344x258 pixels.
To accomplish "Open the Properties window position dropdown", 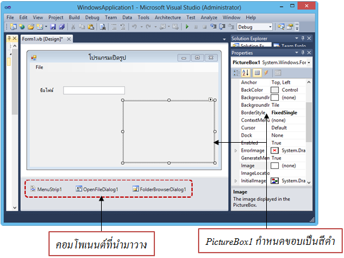I will point(297,53).
